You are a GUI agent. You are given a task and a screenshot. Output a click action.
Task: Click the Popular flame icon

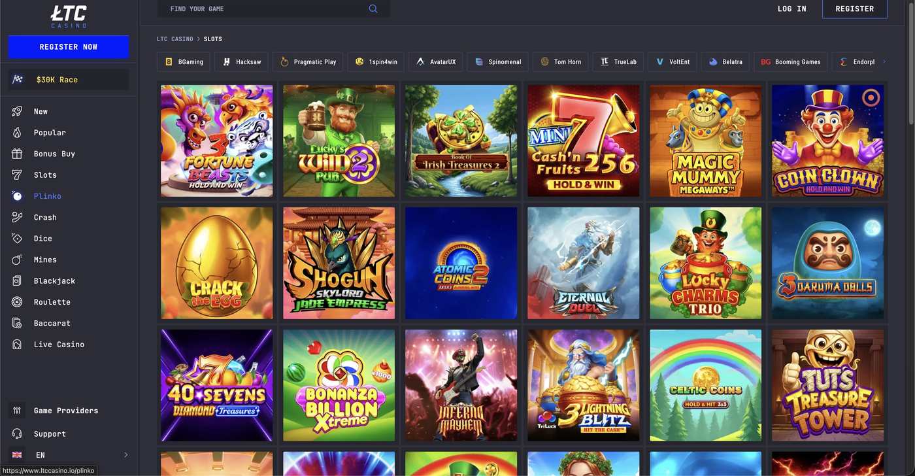(x=17, y=133)
